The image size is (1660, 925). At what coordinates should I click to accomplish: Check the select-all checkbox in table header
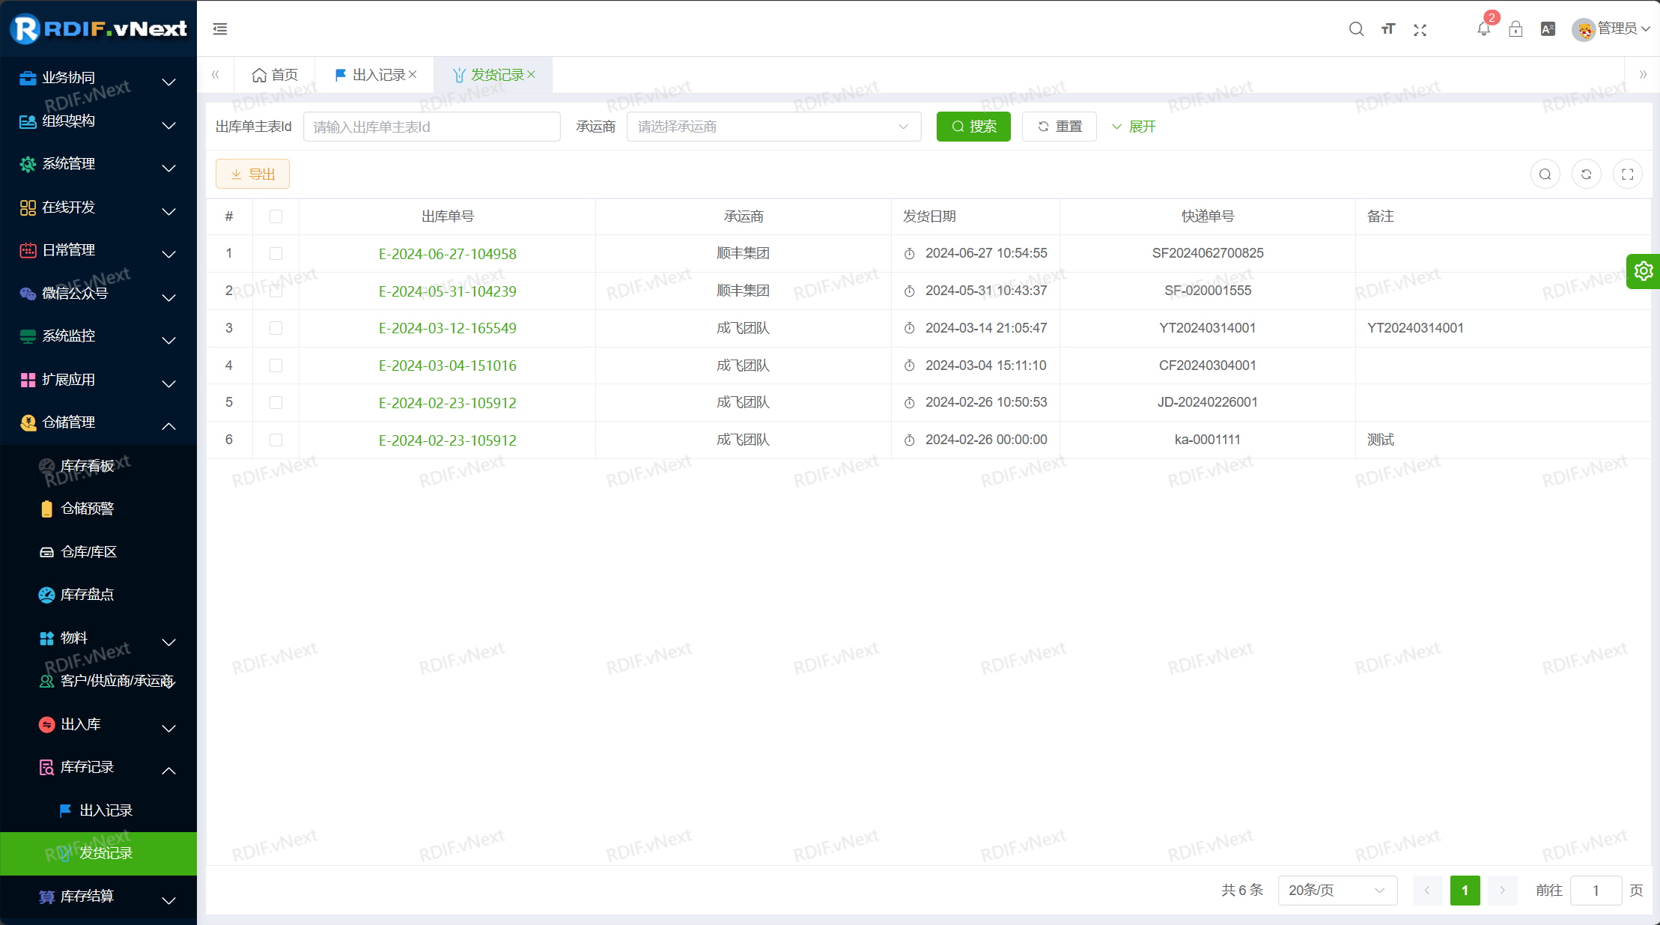click(276, 216)
